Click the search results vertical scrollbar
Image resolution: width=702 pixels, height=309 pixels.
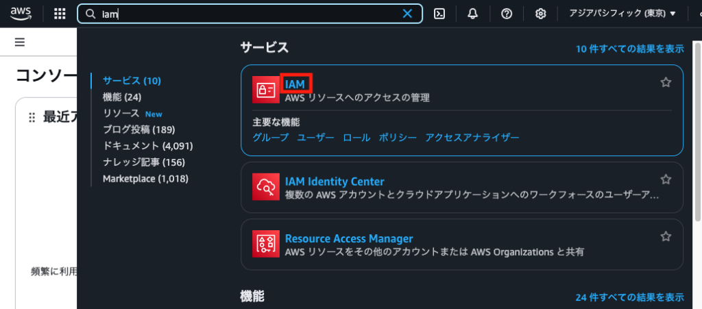[697, 131]
